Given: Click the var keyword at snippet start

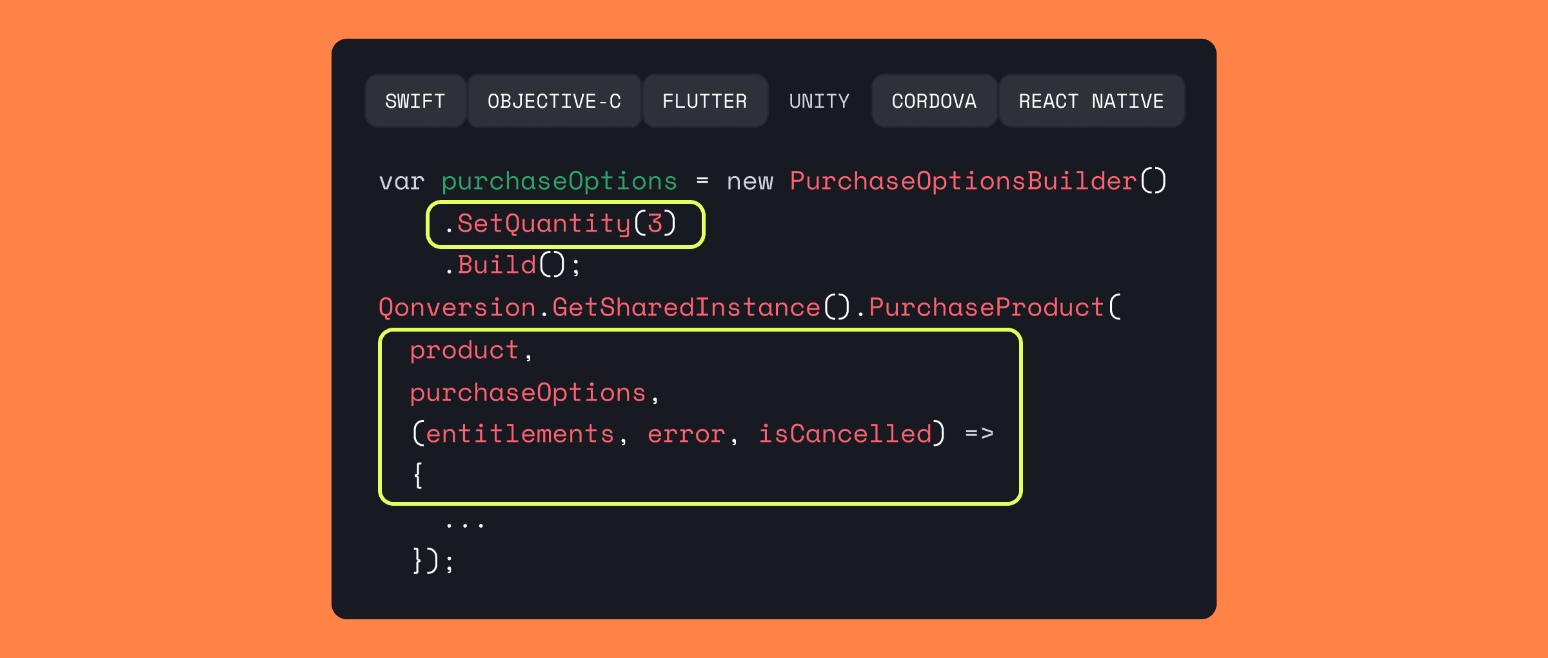Looking at the screenshot, I should click(x=401, y=181).
